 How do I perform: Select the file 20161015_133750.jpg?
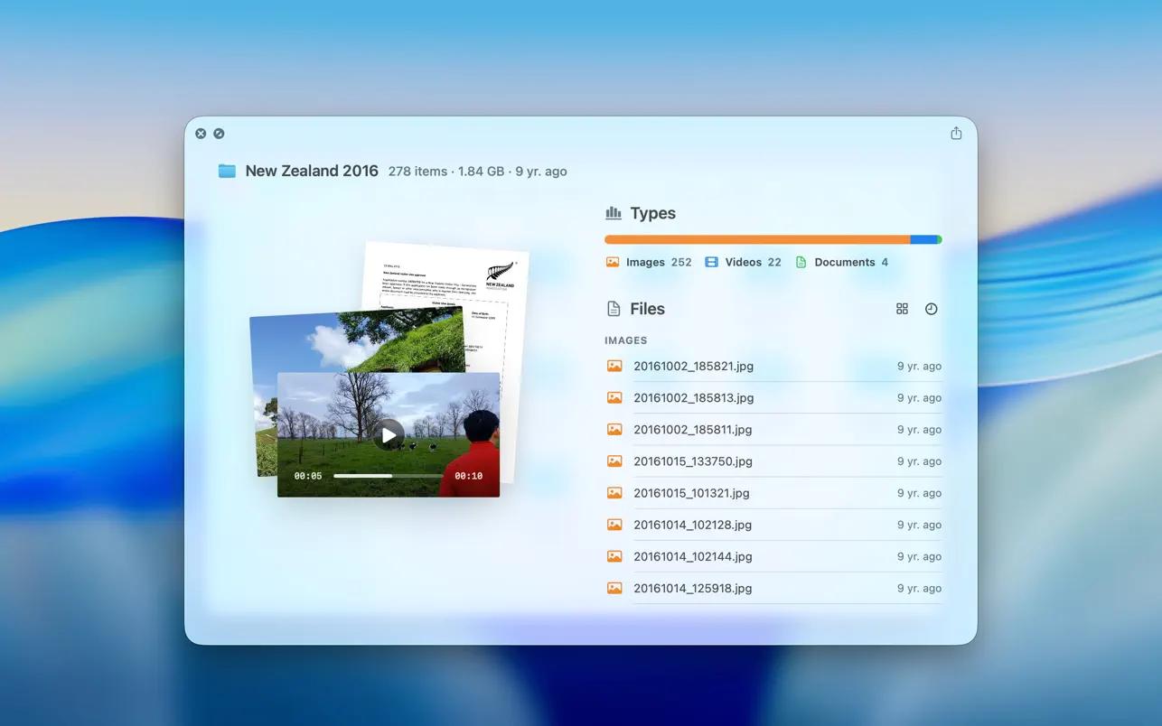pyautogui.click(x=773, y=461)
